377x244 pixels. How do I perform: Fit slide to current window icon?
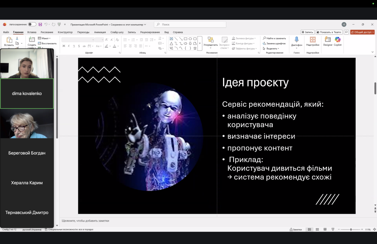pos(374,230)
